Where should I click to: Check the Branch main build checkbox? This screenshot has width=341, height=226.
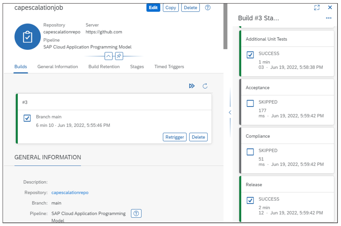point(27,118)
